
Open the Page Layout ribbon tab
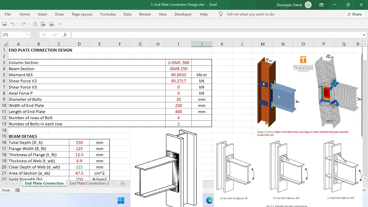pos(82,14)
